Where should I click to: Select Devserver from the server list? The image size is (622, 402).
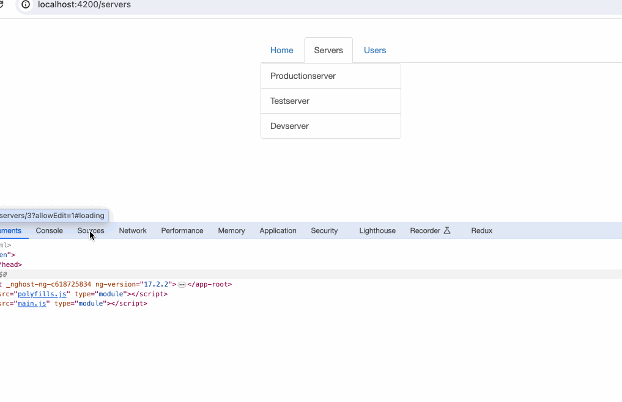point(331,126)
